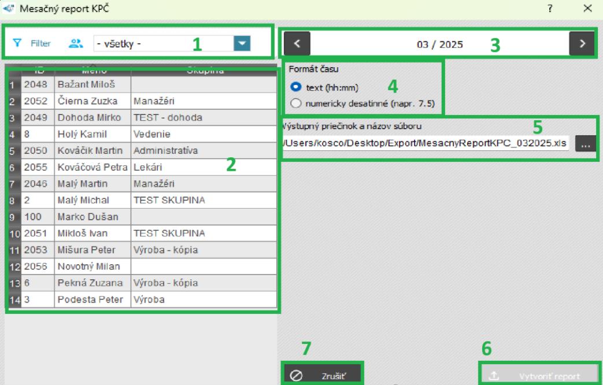Click the Skupina column header
The height and width of the screenshot is (385, 603).
(204, 71)
